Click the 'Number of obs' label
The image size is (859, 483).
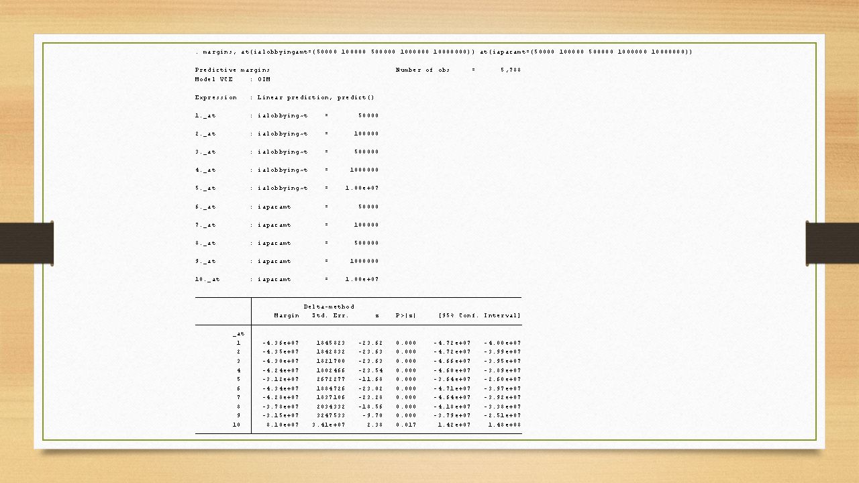click(423, 70)
